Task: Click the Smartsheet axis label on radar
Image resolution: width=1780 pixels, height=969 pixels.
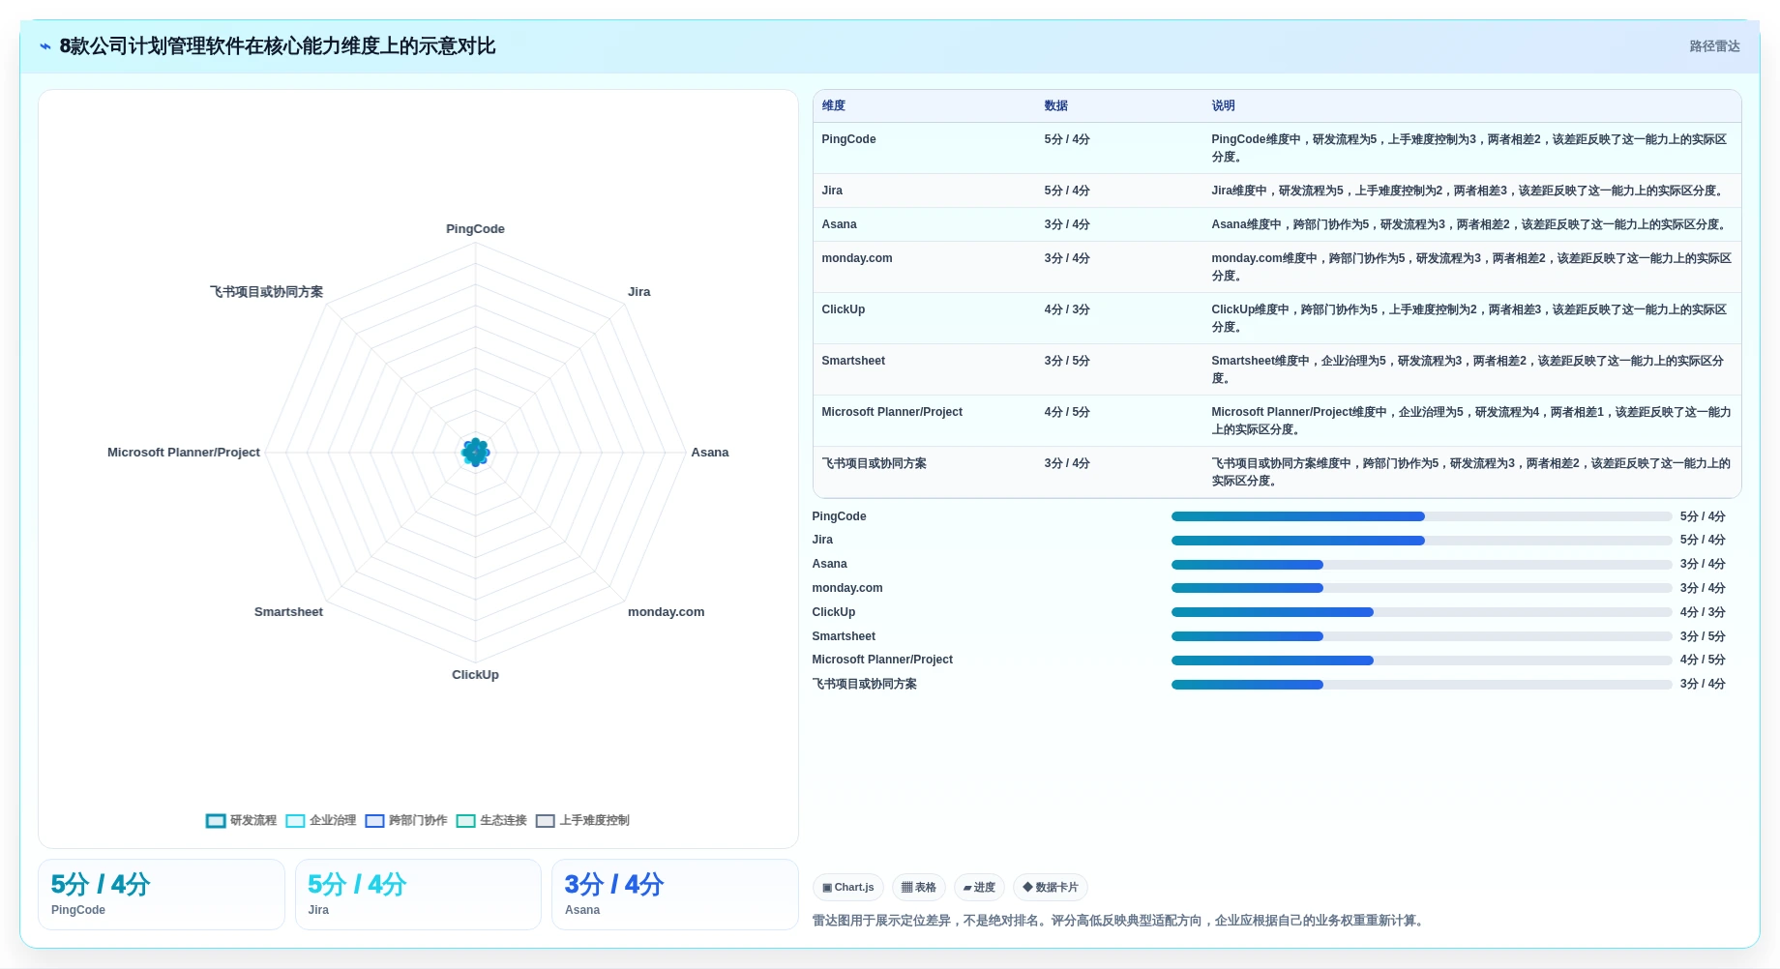Action: tap(288, 612)
